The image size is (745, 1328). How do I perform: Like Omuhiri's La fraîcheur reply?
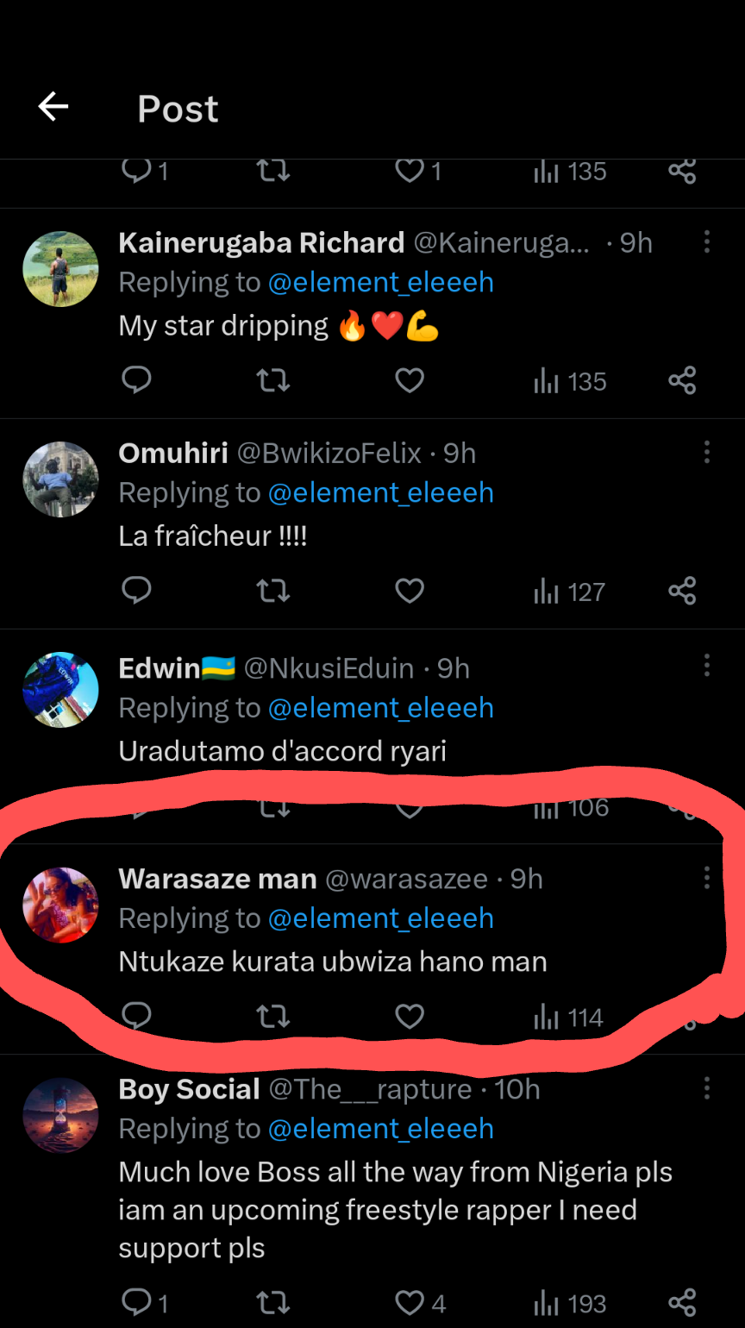pyautogui.click(x=410, y=591)
